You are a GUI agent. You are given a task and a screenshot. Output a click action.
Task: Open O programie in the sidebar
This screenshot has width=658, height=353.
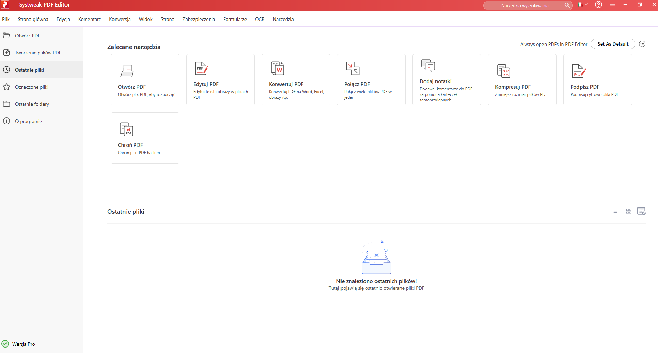[41, 121]
